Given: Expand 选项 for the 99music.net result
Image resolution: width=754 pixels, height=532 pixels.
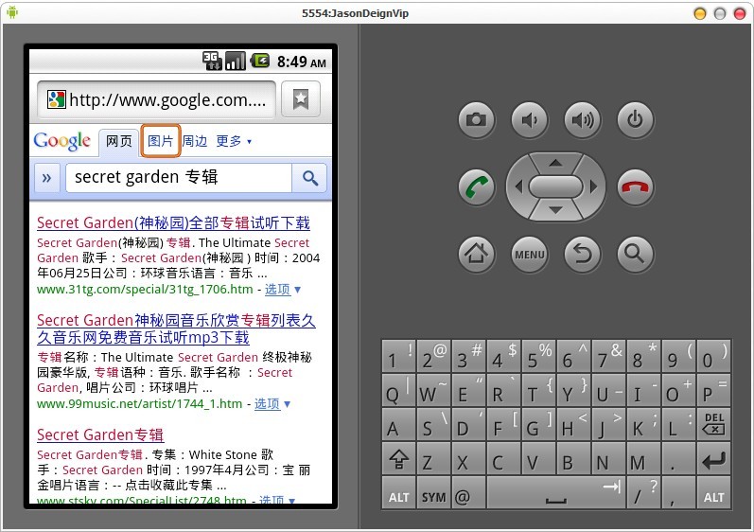Looking at the screenshot, I should tap(272, 403).
